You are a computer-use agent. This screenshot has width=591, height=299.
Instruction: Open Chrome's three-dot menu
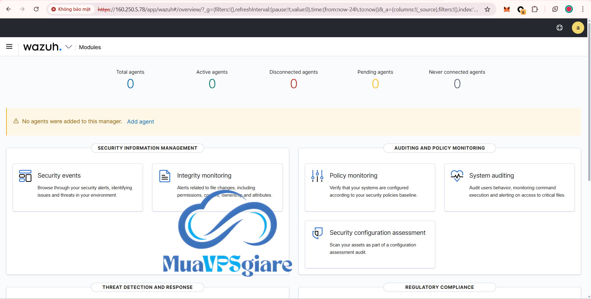coord(583,9)
